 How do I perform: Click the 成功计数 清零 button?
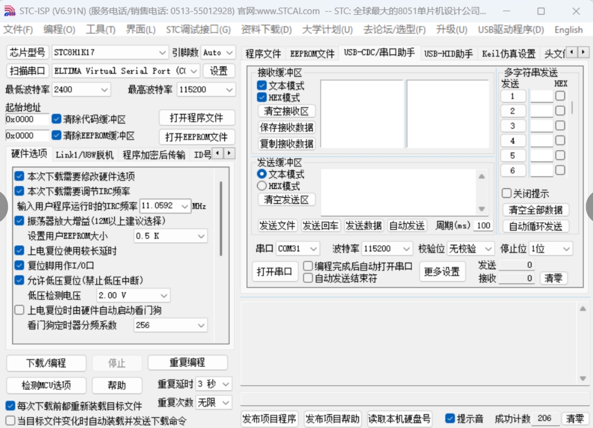(575, 418)
